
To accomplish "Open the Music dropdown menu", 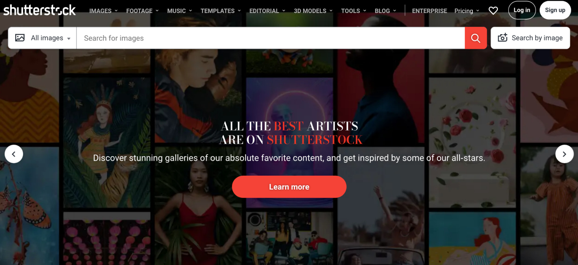I will [179, 11].
